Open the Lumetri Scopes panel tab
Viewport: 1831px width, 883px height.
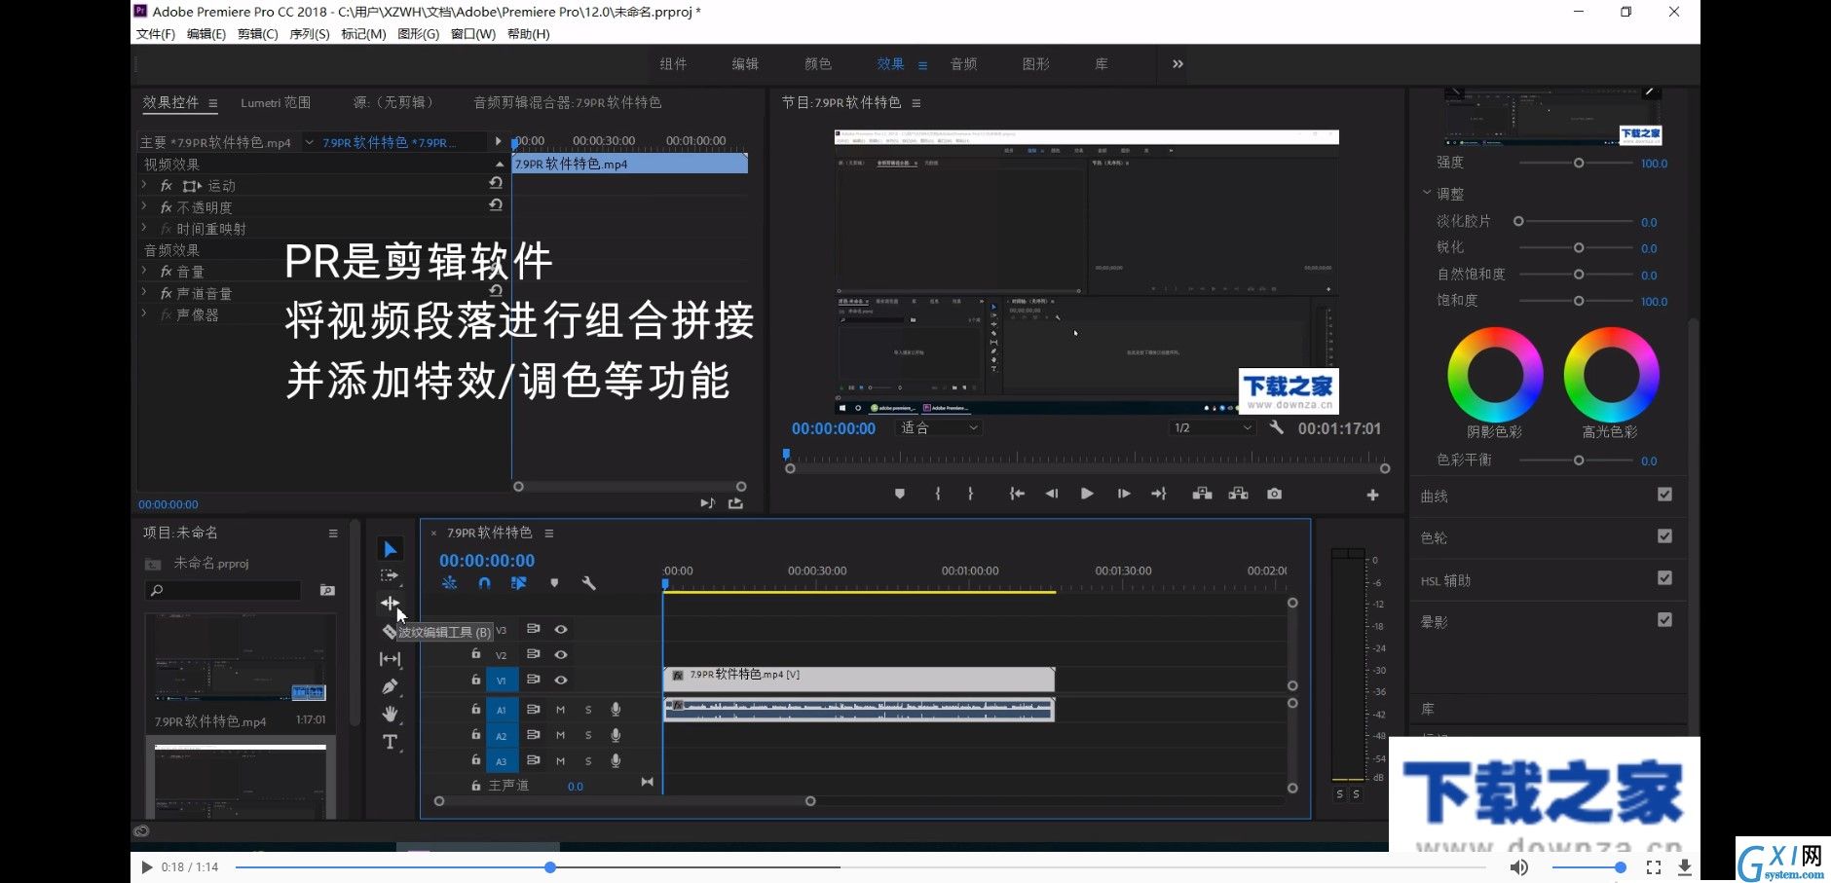[x=276, y=102]
